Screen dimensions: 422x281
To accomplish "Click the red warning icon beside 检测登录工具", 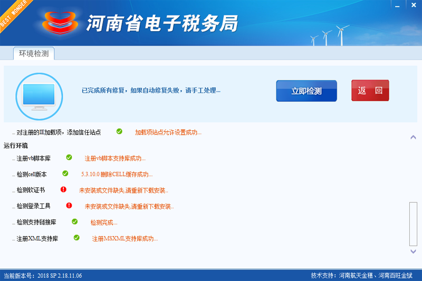I will point(69,206).
